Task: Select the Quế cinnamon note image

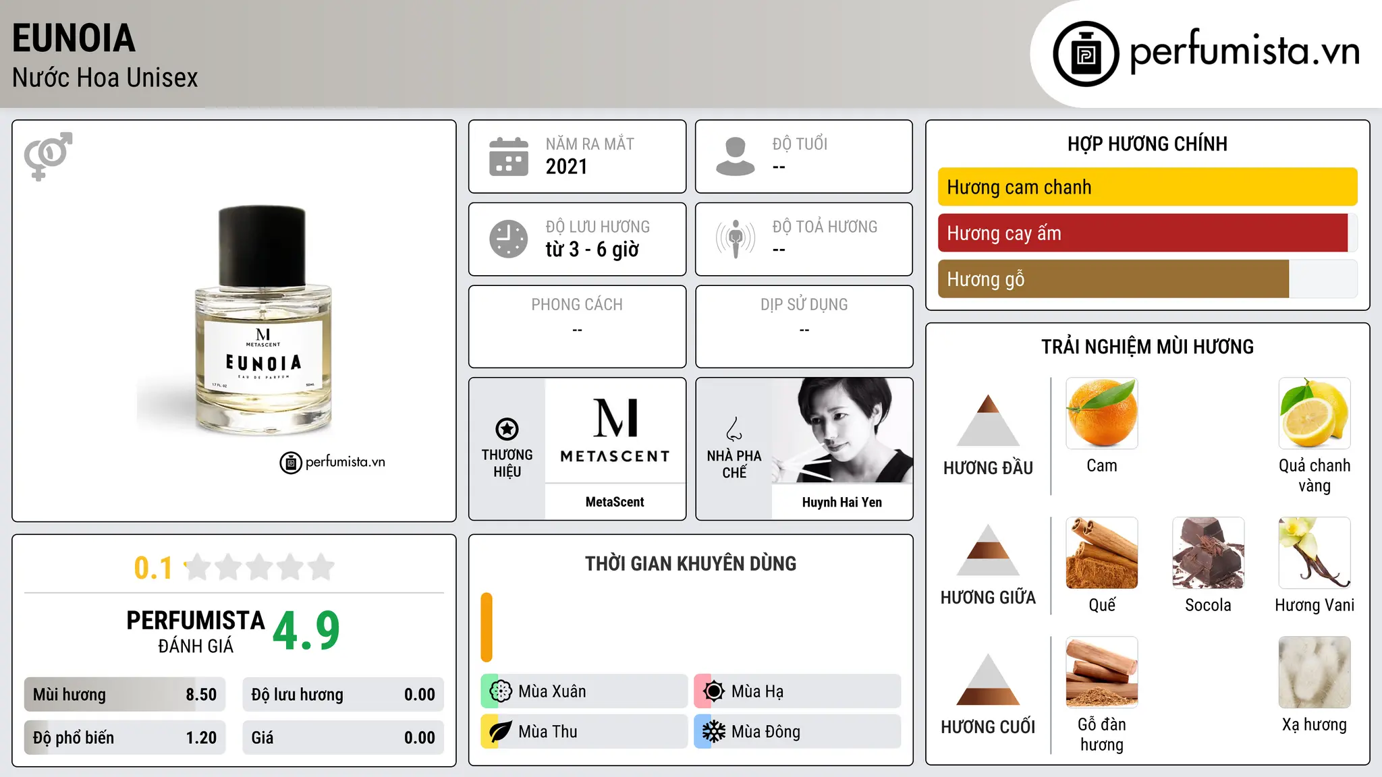Action: pos(1102,553)
